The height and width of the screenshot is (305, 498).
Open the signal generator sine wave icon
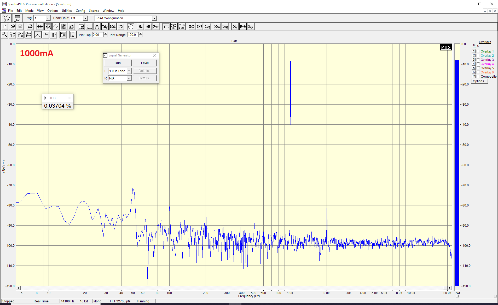pyautogui.click(x=131, y=27)
